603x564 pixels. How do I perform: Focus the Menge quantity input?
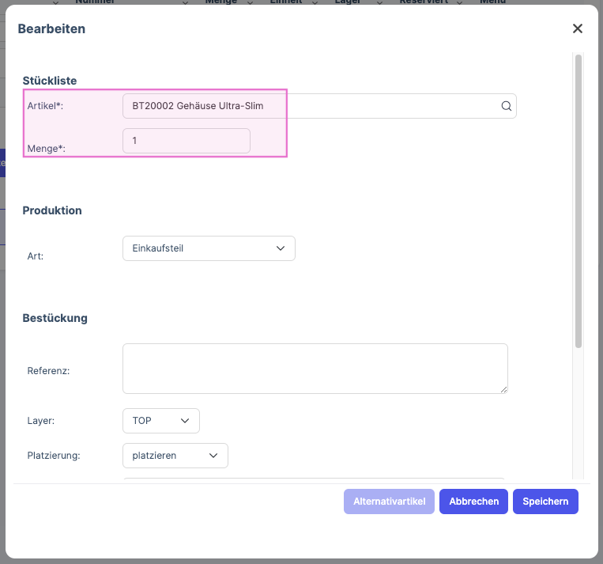(x=187, y=141)
